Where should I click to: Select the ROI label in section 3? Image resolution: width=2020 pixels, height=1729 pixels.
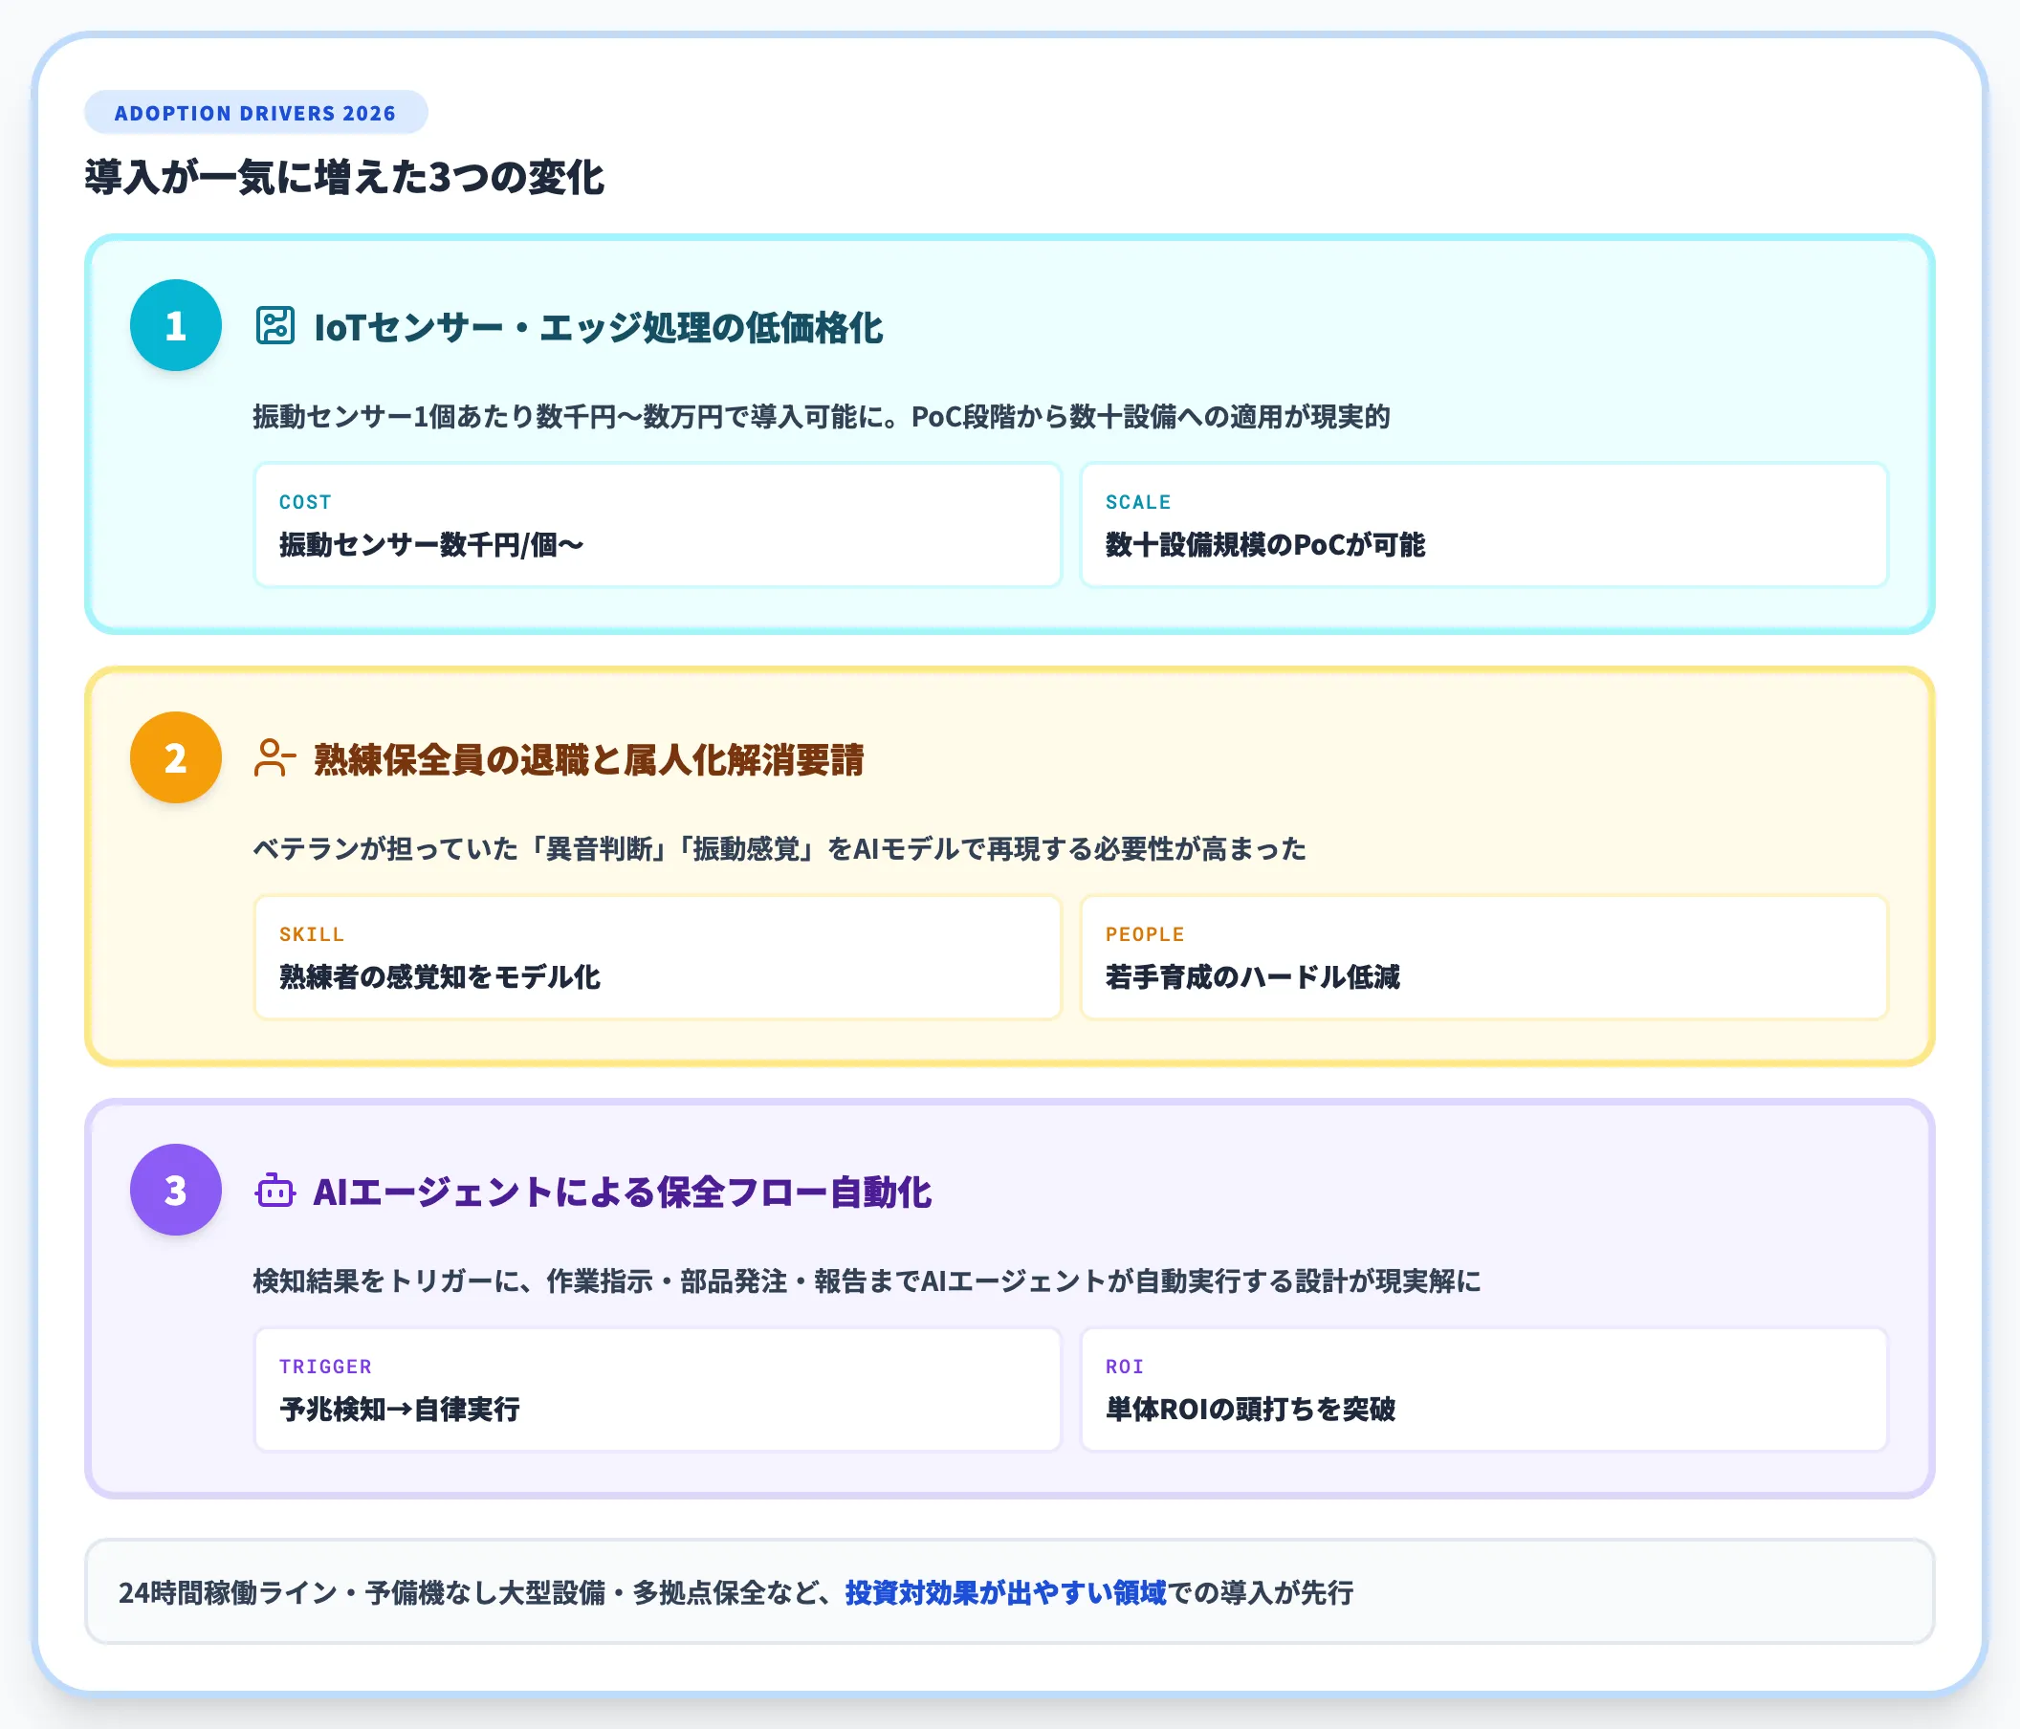(x=1123, y=1367)
